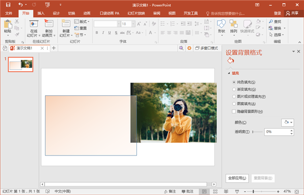Open pane options dropdown arrow
This screenshot has width=304, height=195.
click(x=293, y=51)
